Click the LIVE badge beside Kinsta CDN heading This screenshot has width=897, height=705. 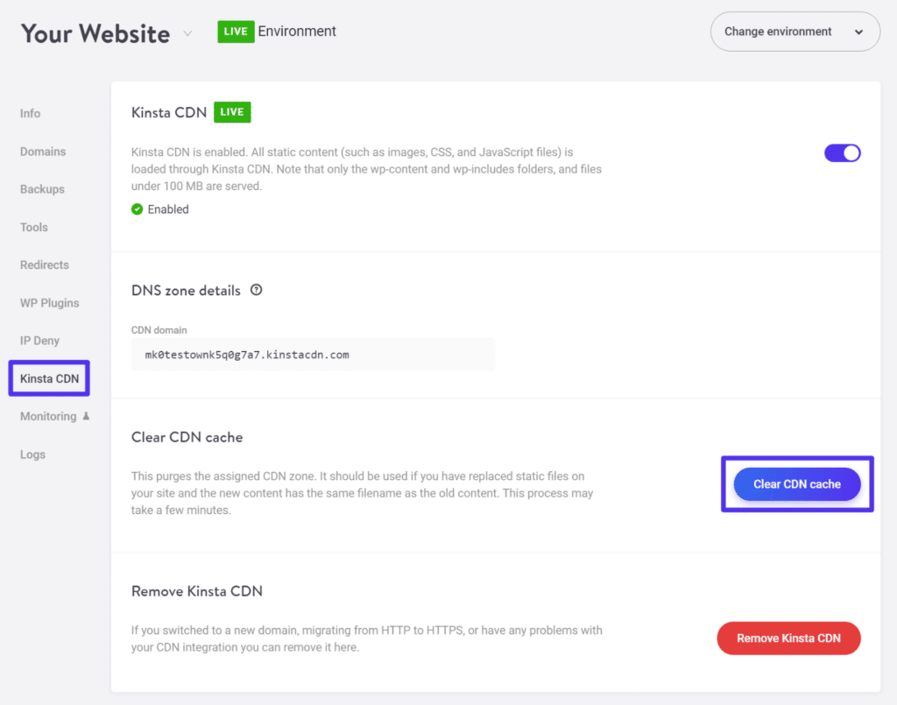(232, 112)
